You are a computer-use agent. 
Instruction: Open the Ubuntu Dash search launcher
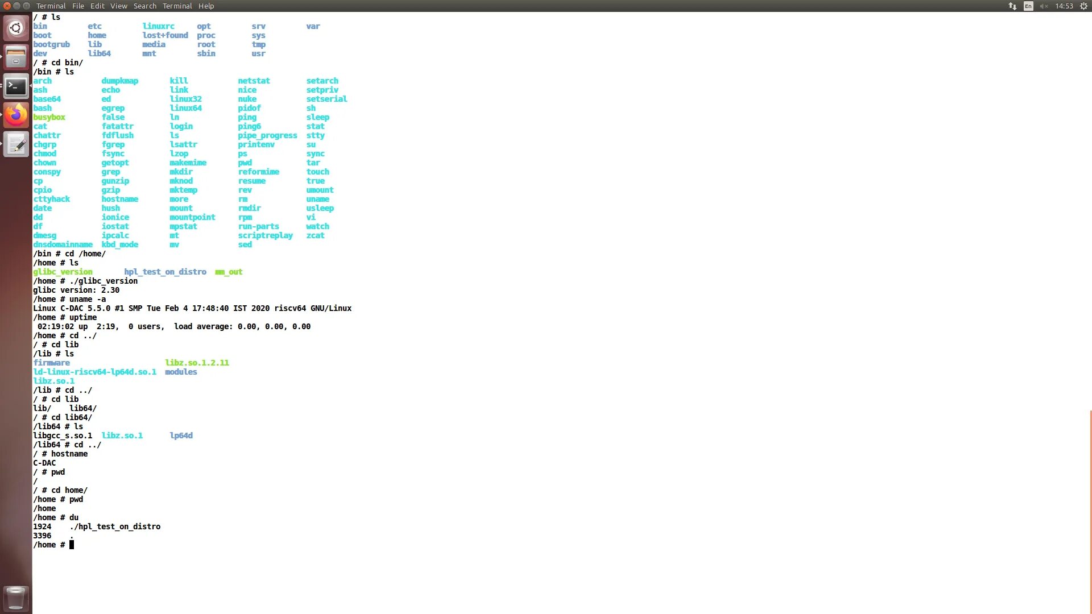pyautogui.click(x=16, y=28)
